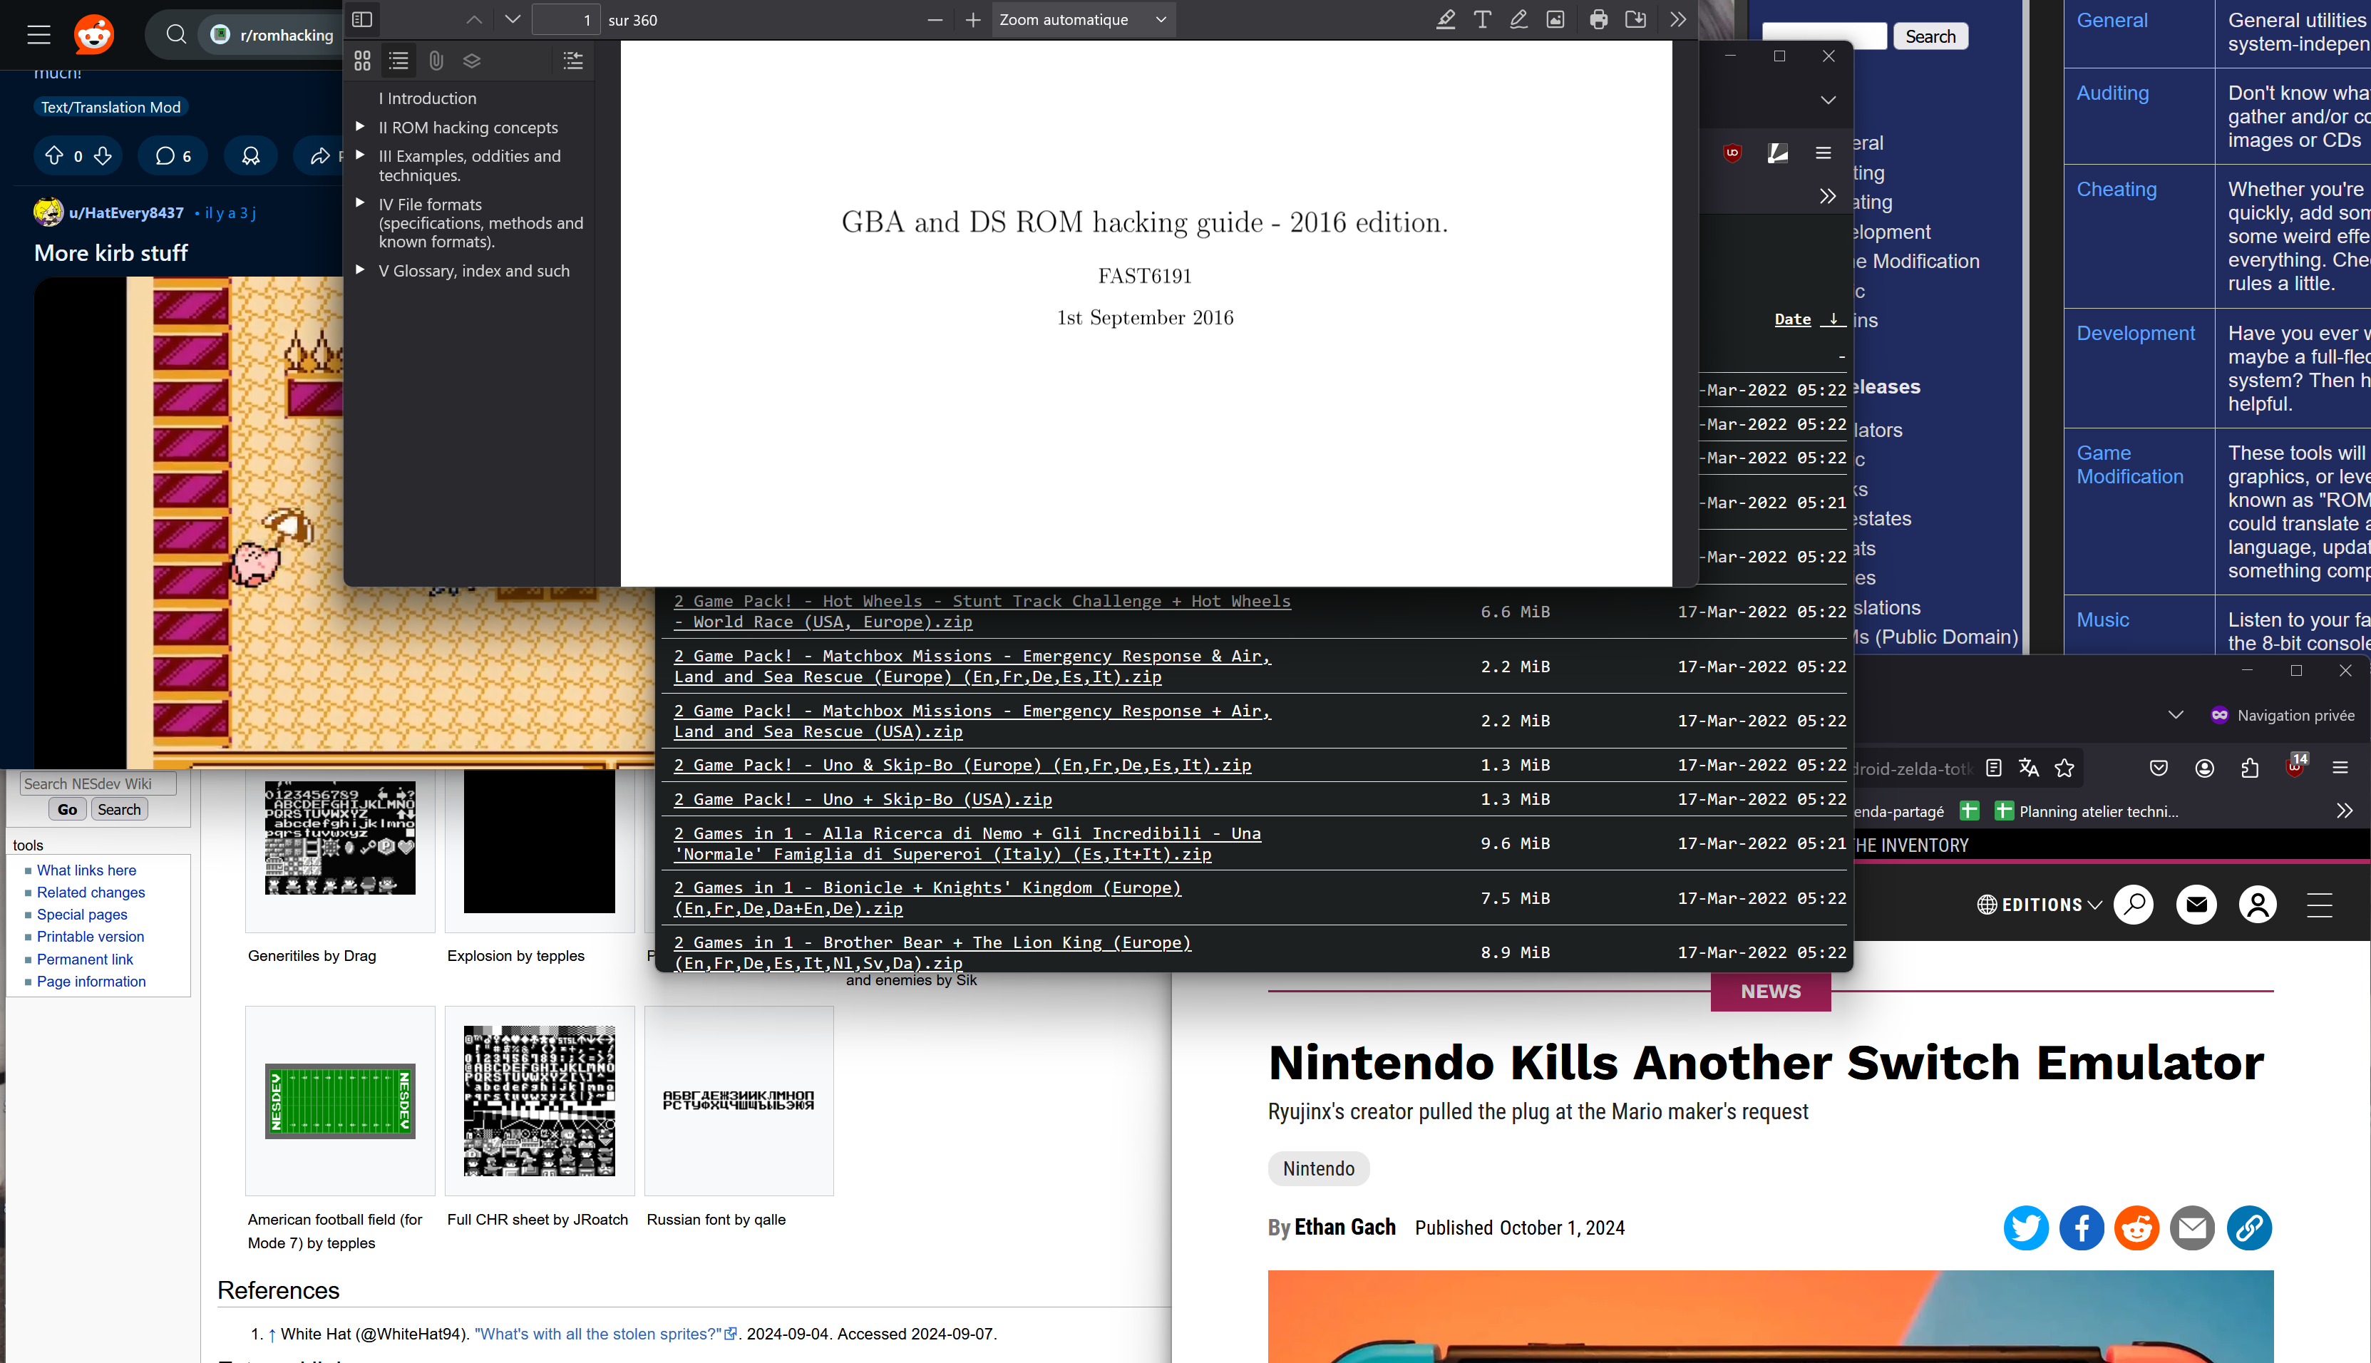Downvote the Reddit post

pos(103,155)
